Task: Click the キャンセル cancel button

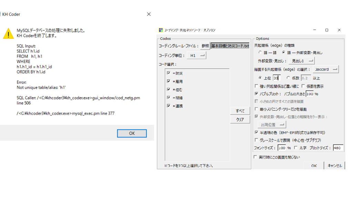Action: [x=335, y=165]
